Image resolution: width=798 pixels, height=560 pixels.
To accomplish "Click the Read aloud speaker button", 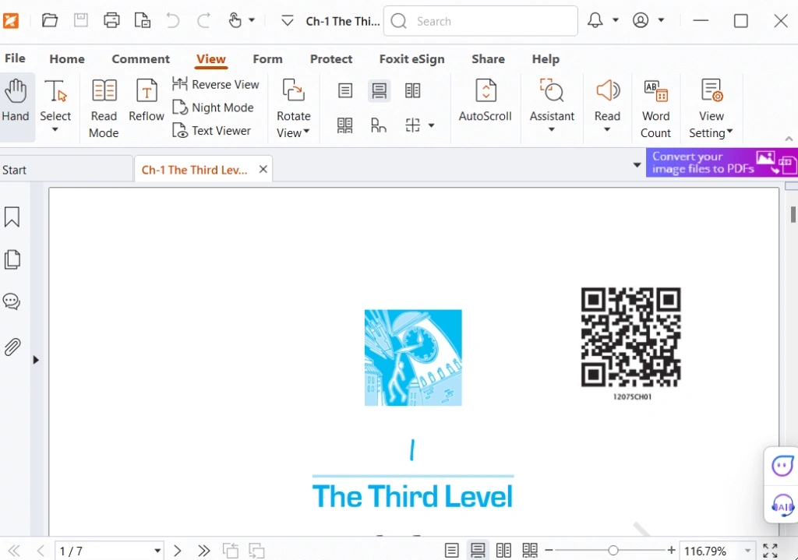I will coord(607,105).
